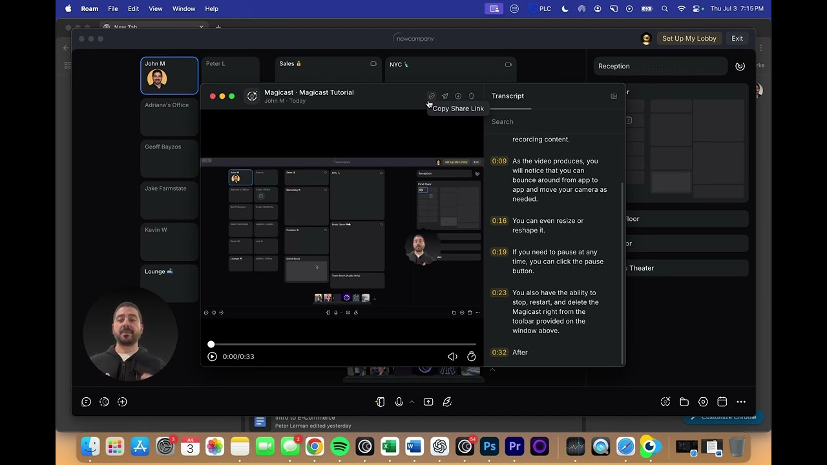Image resolution: width=827 pixels, height=465 pixels.
Task: Click the add plus circle icon
Action: click(x=122, y=402)
